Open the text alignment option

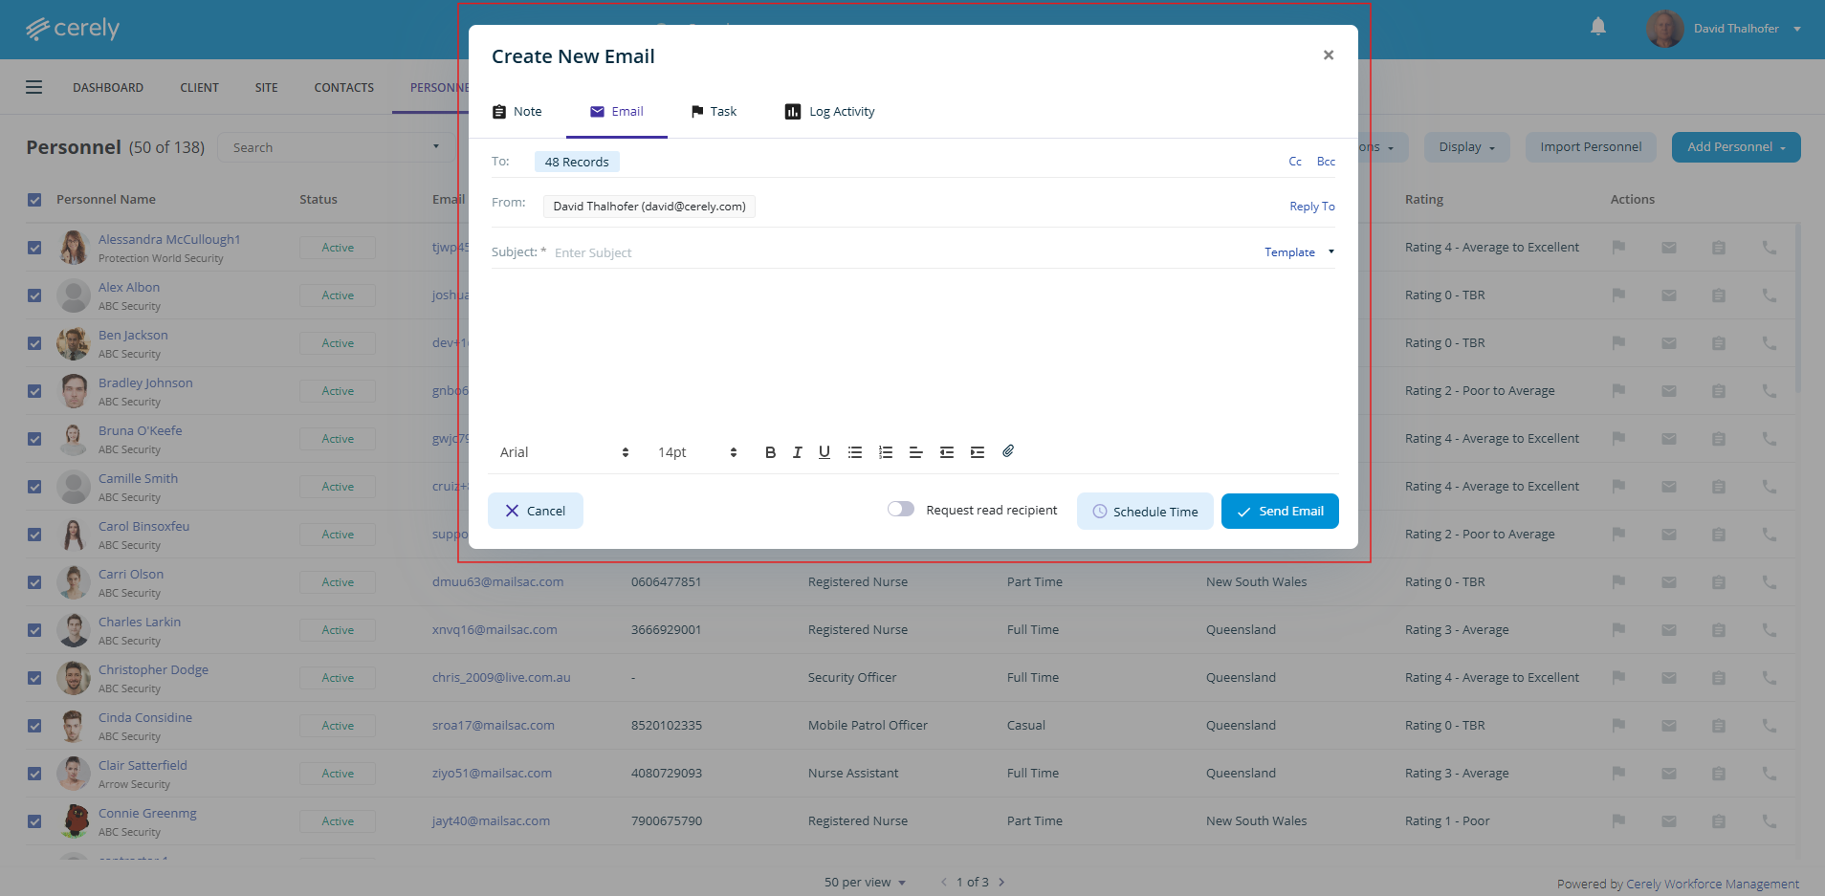click(915, 452)
